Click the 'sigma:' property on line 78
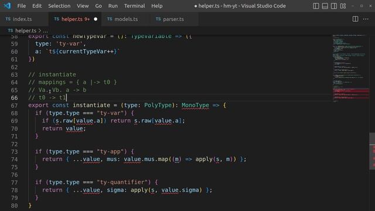The height and width of the screenshot is (211, 375). click(117, 190)
